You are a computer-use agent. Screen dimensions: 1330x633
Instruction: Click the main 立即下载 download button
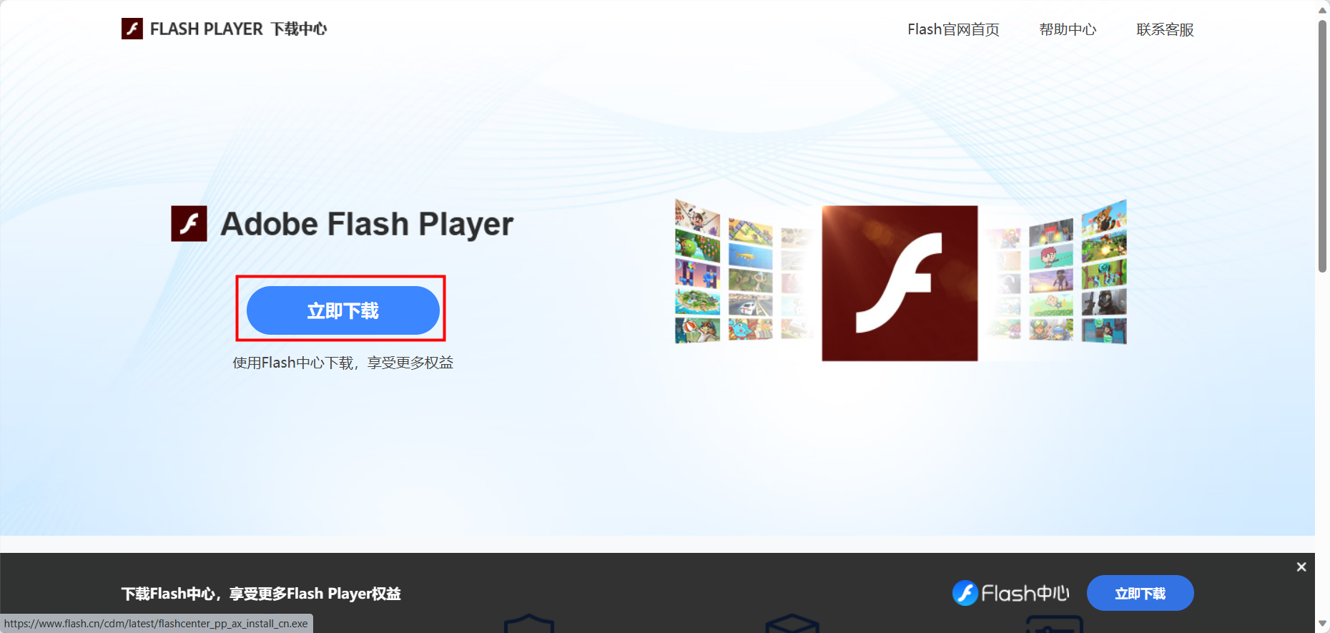[x=343, y=310]
